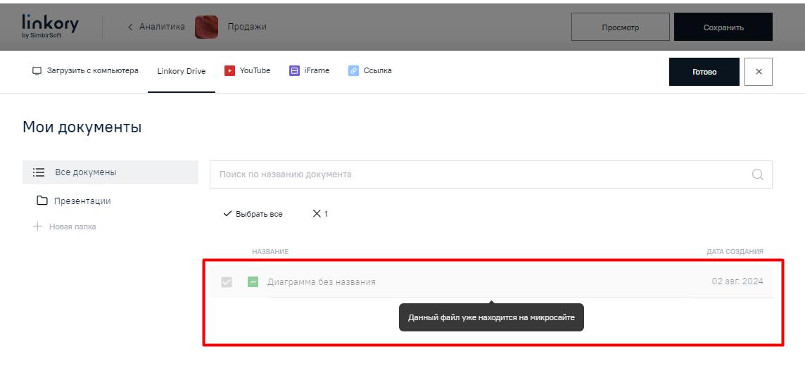Click the Linkory logo

click(x=50, y=26)
